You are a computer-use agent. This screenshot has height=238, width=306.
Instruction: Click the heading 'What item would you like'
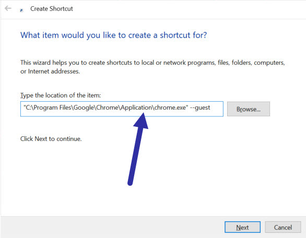pos(113,35)
